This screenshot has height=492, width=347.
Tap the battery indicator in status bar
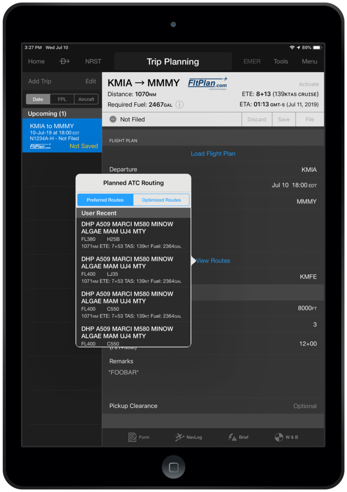coord(317,48)
